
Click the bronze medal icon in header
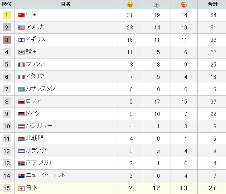coord(184,5)
